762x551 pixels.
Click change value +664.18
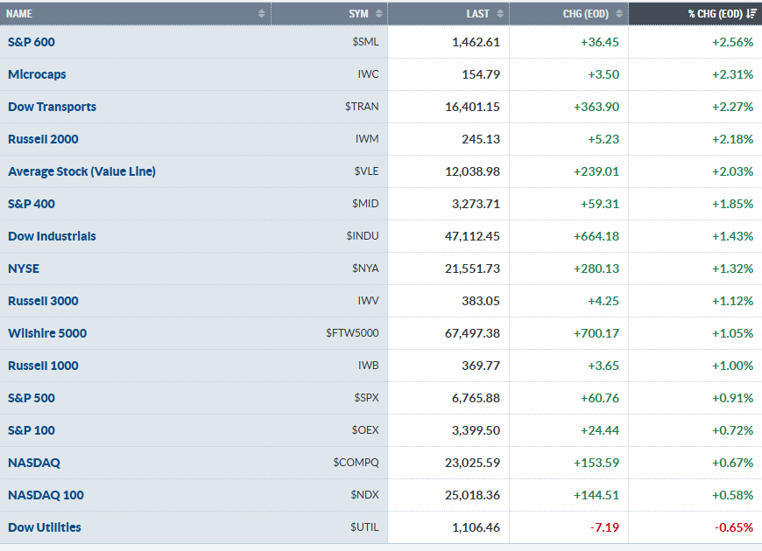coord(596,236)
